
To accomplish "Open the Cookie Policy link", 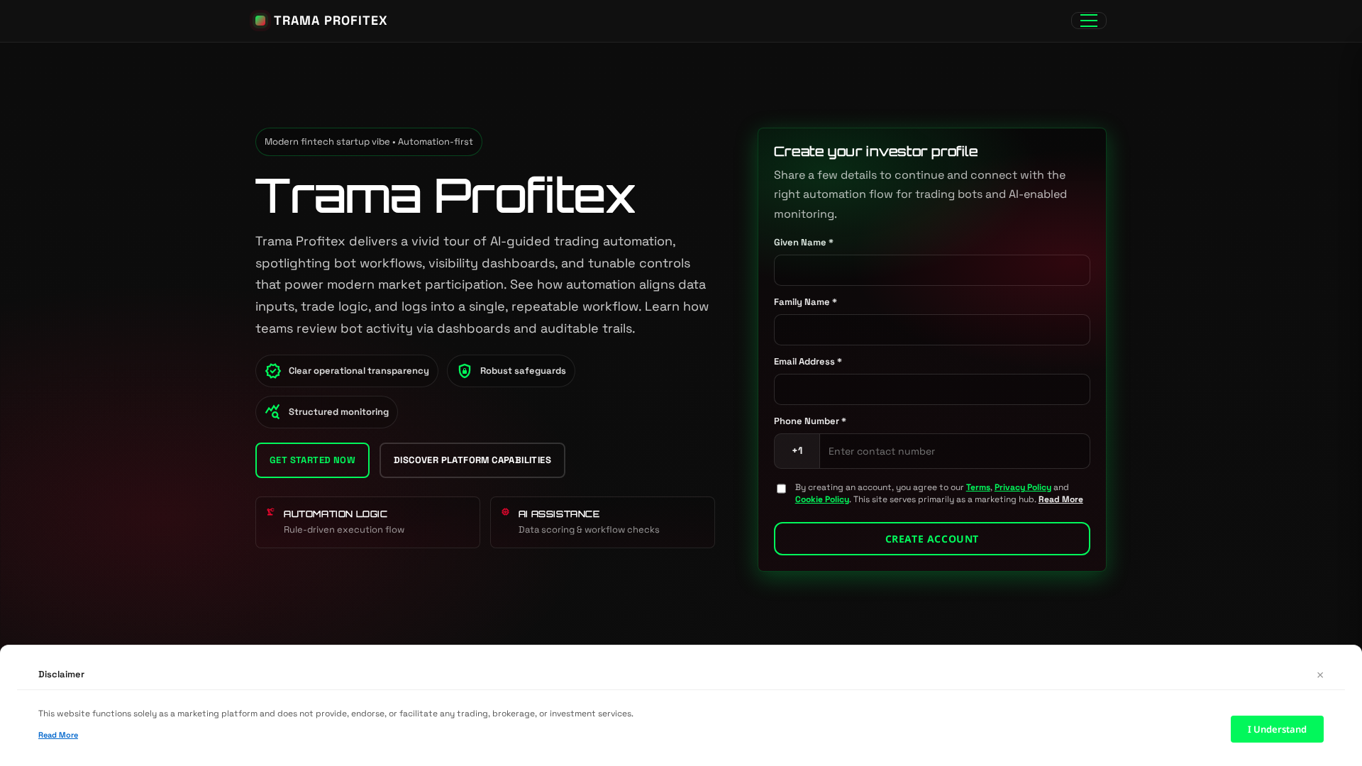I will point(821,499).
